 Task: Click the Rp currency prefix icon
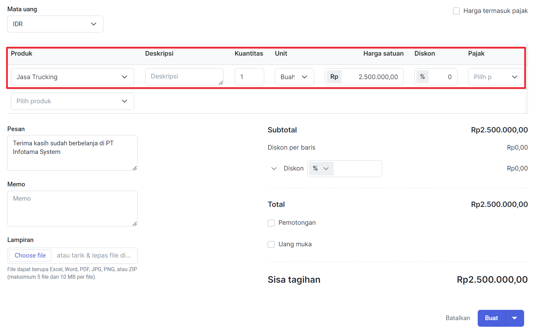[x=334, y=77]
